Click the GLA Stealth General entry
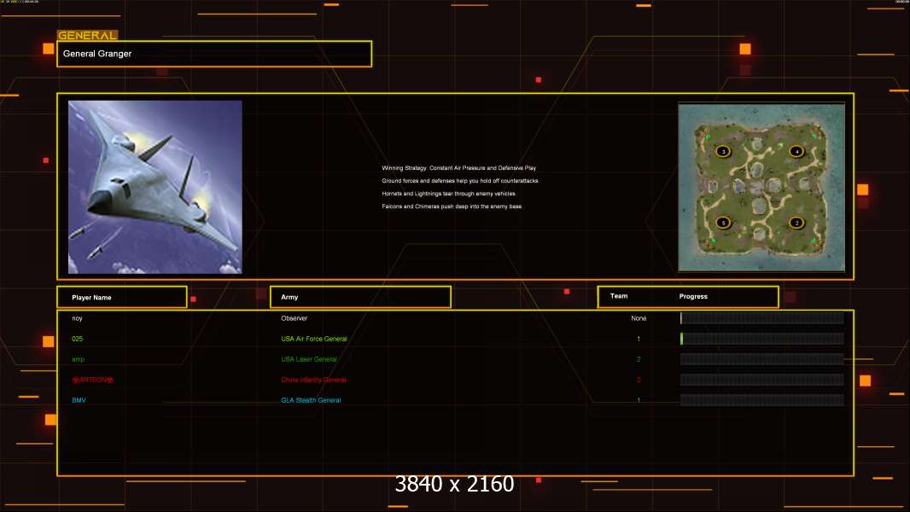 311,400
